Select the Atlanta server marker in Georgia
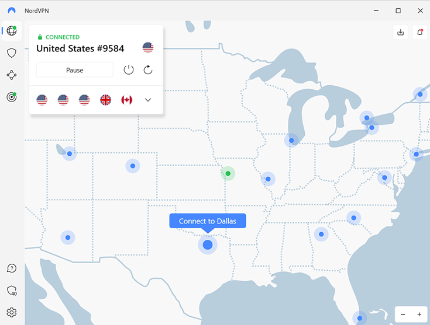This screenshot has height=325, width=430. (x=321, y=234)
